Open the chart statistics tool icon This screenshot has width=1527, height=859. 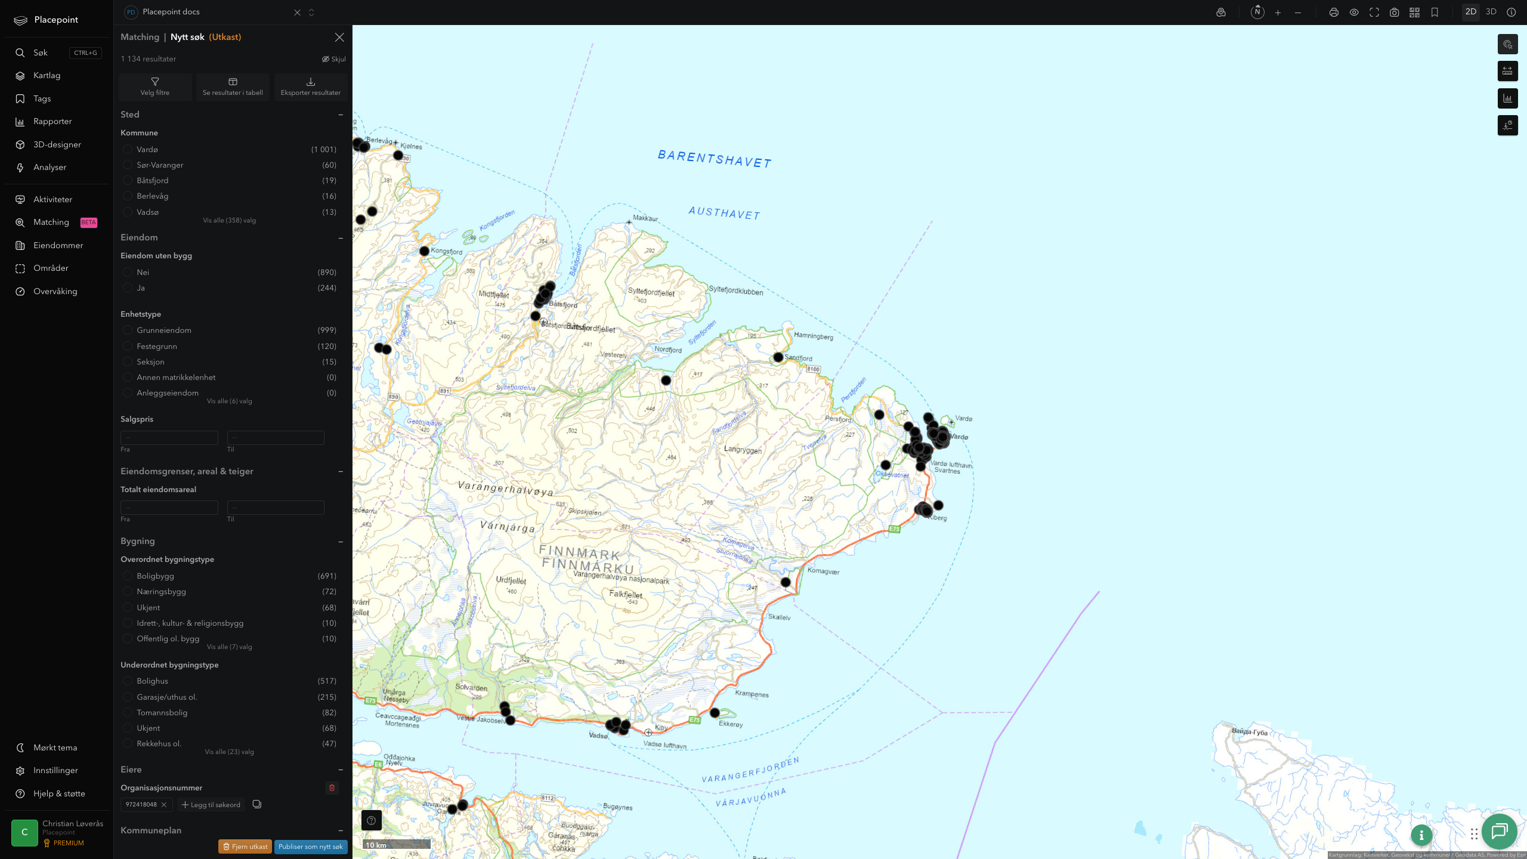click(x=1507, y=98)
